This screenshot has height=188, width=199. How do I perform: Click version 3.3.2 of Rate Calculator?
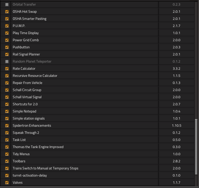click(x=177, y=68)
